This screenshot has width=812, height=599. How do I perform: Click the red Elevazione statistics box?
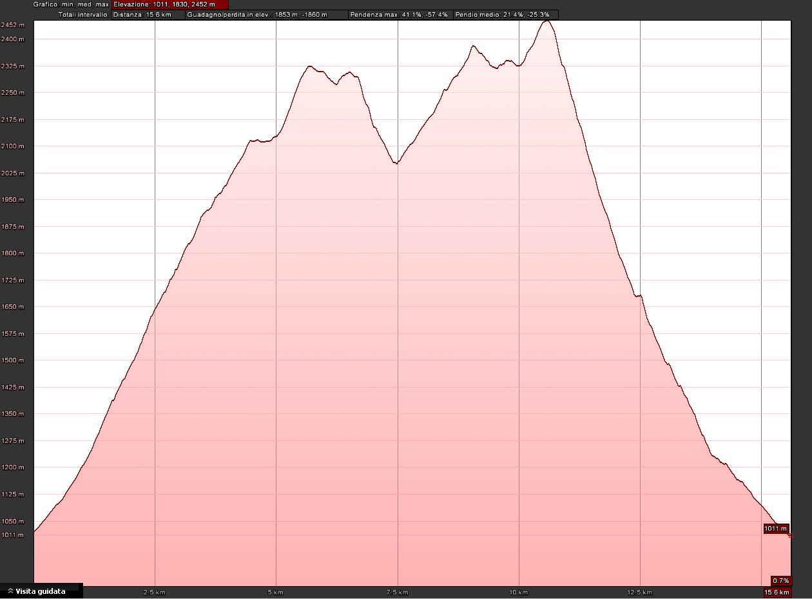169,4
